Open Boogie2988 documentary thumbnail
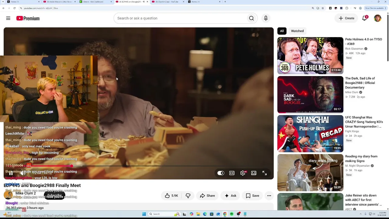The image size is (389, 219). pos(310,95)
